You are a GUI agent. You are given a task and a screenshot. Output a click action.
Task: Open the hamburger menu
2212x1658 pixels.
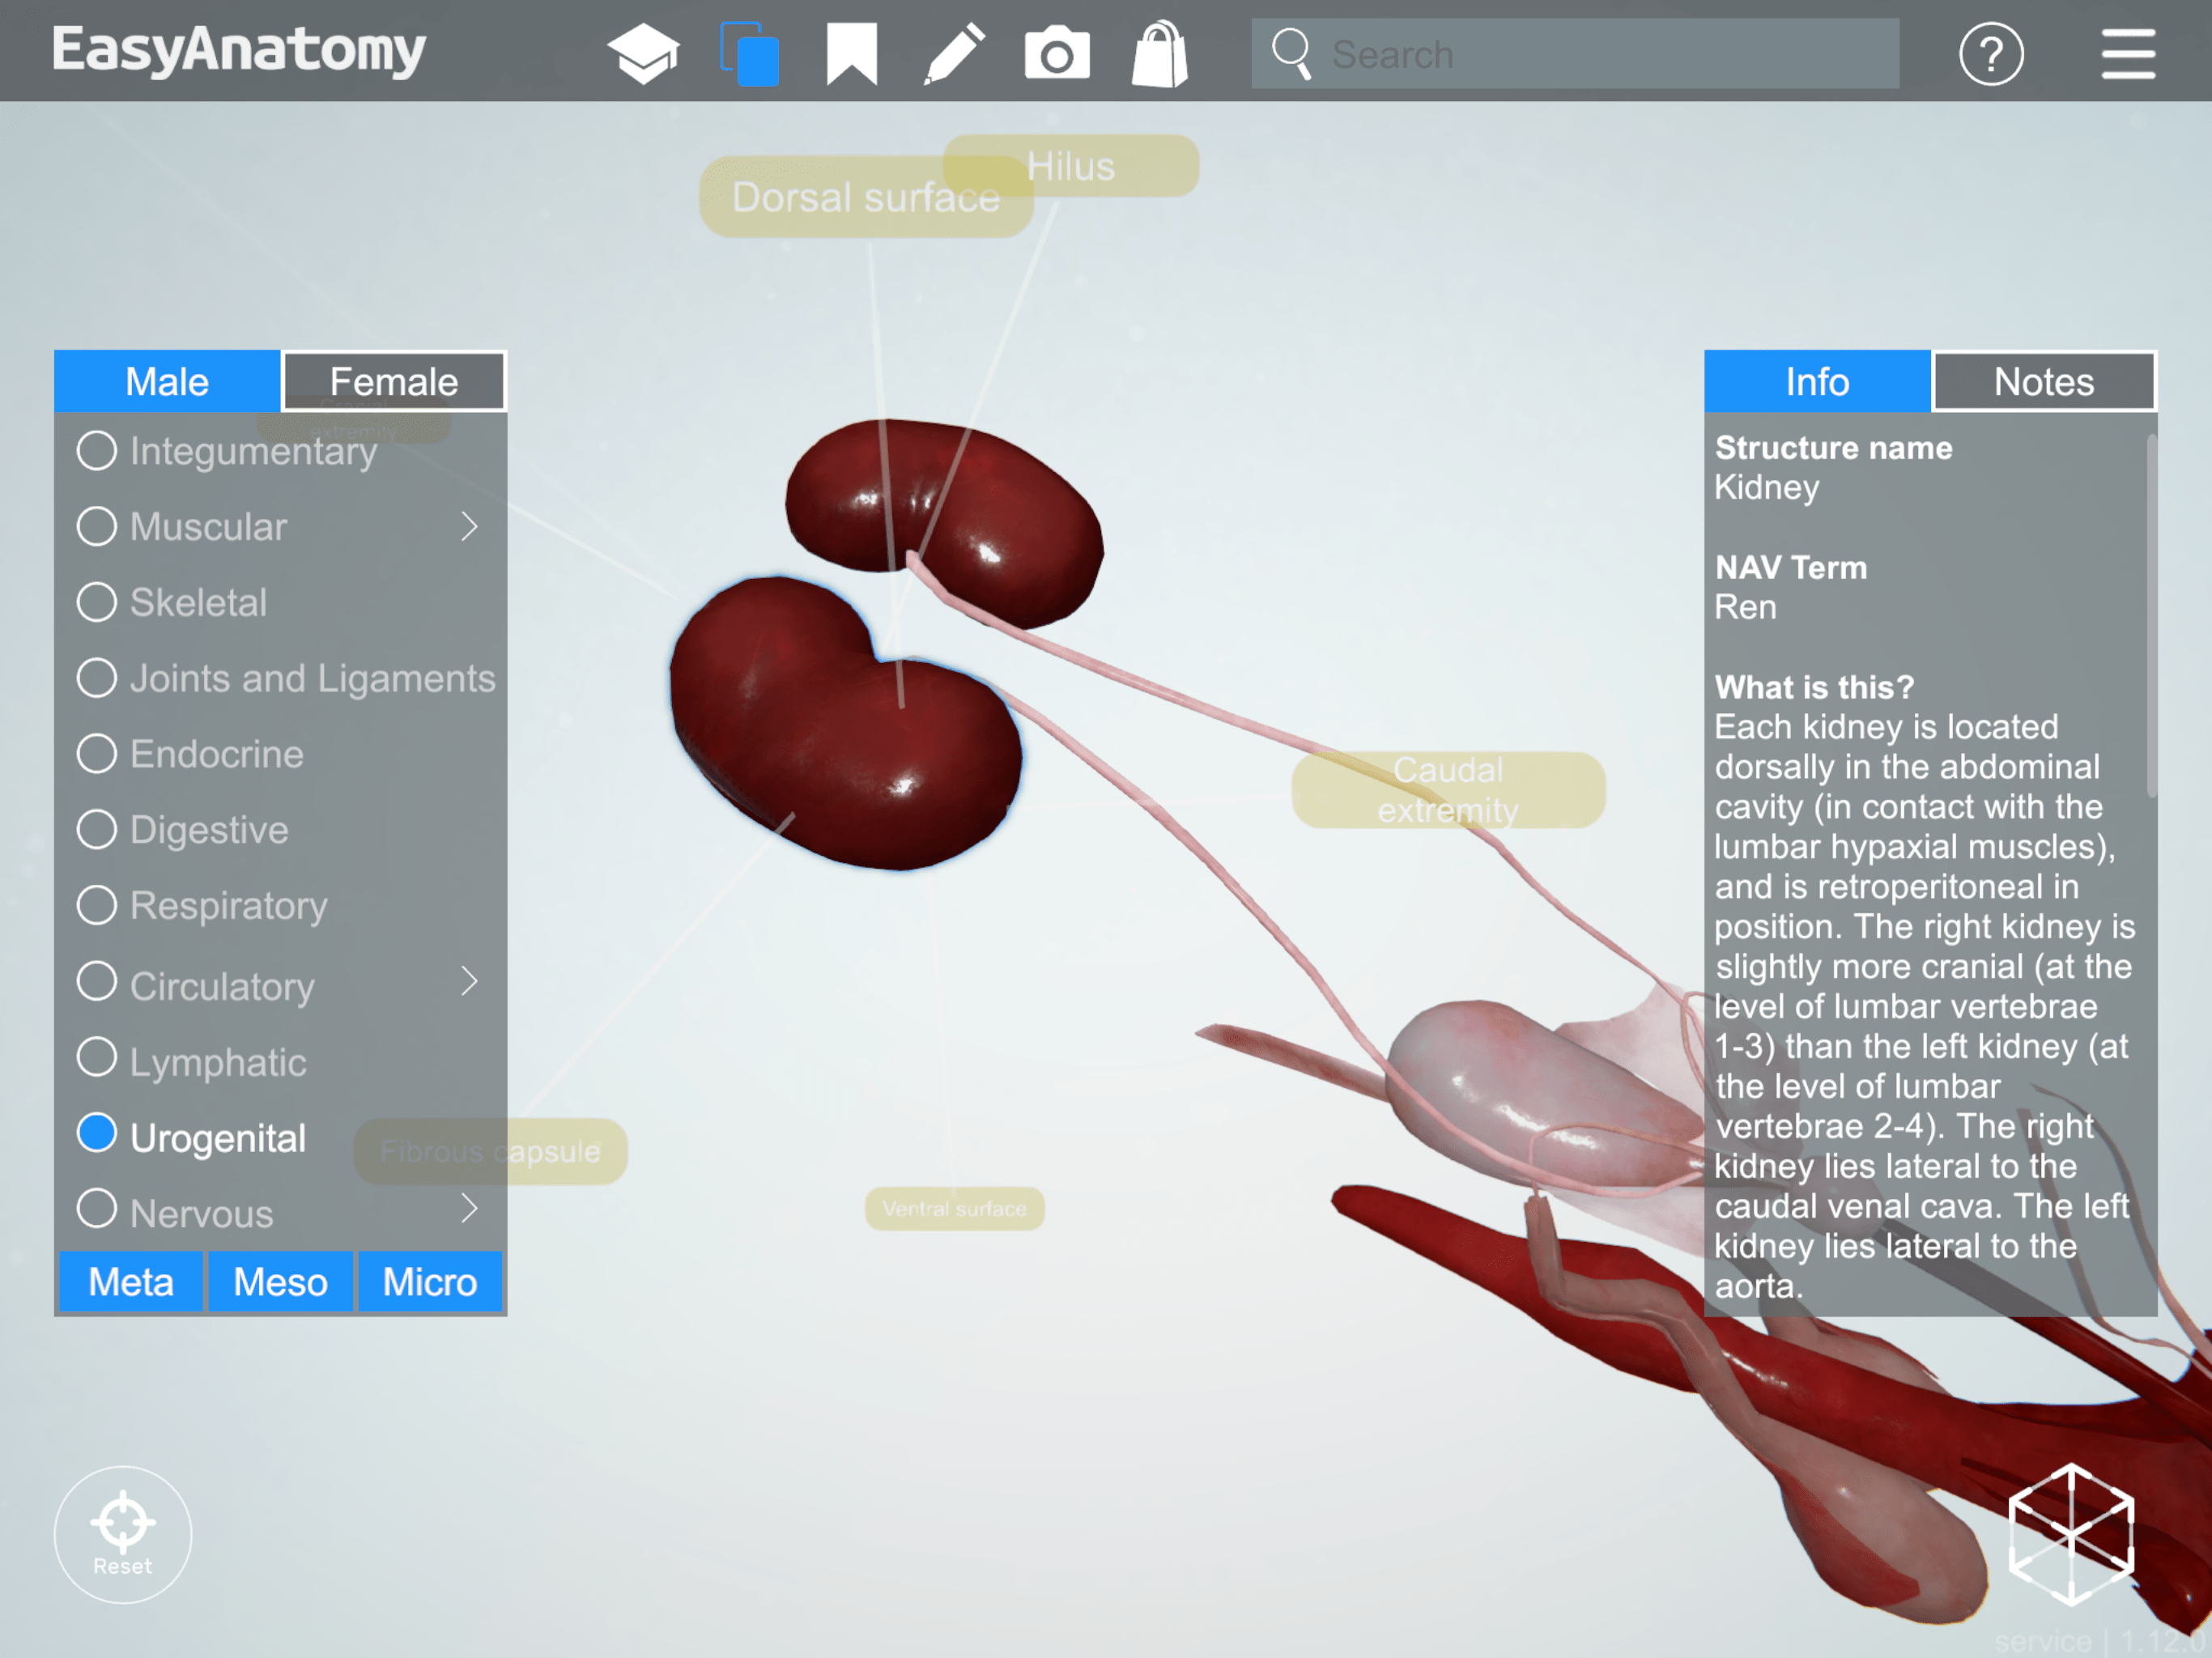click(2127, 54)
